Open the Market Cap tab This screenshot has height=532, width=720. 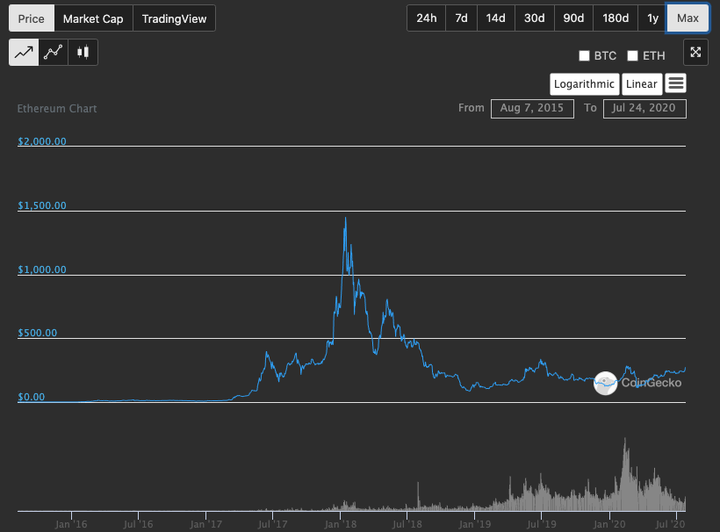coord(93,18)
